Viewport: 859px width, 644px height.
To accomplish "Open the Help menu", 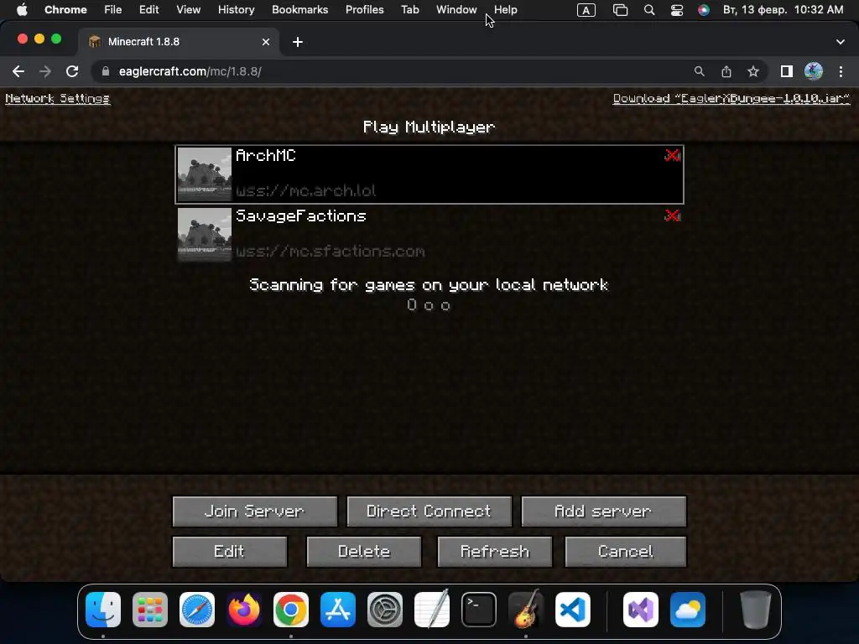I will (506, 9).
